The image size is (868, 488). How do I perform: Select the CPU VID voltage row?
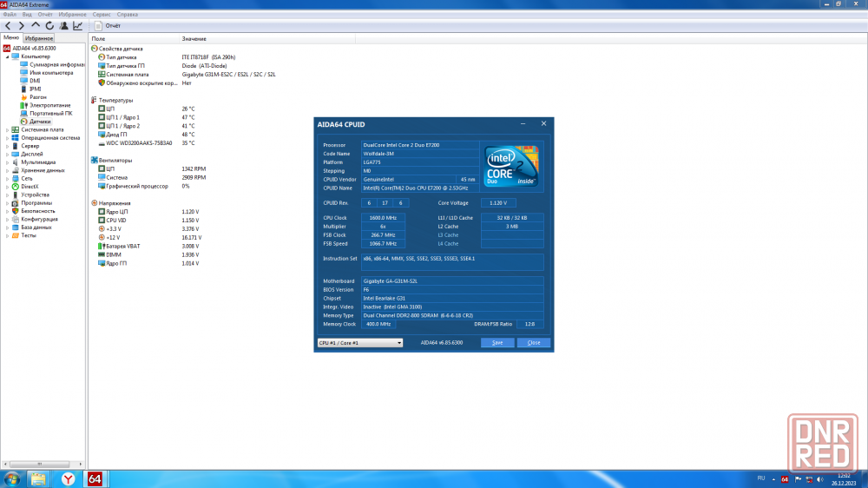148,221
